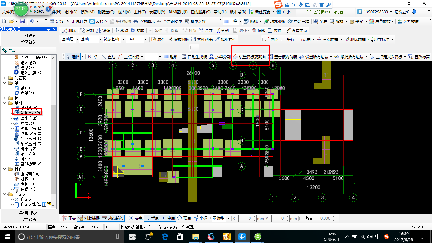This screenshot has width=432, height=243.
Task: Select the 拉伸 stretch tool
Action: tap(274, 30)
